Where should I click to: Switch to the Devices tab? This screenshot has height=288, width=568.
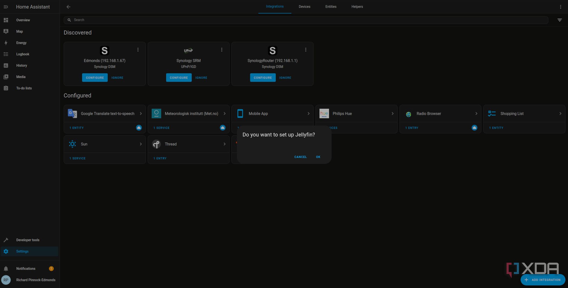pyautogui.click(x=304, y=6)
